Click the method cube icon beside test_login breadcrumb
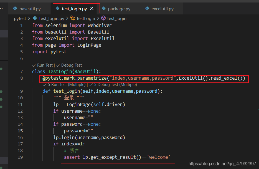The width and height of the screenshot is (259, 169). point(103,18)
